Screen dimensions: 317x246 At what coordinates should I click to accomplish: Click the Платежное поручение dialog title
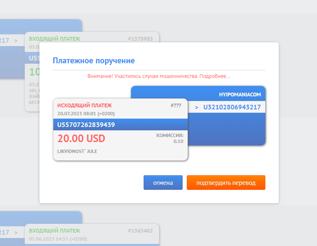pyautogui.click(x=94, y=61)
